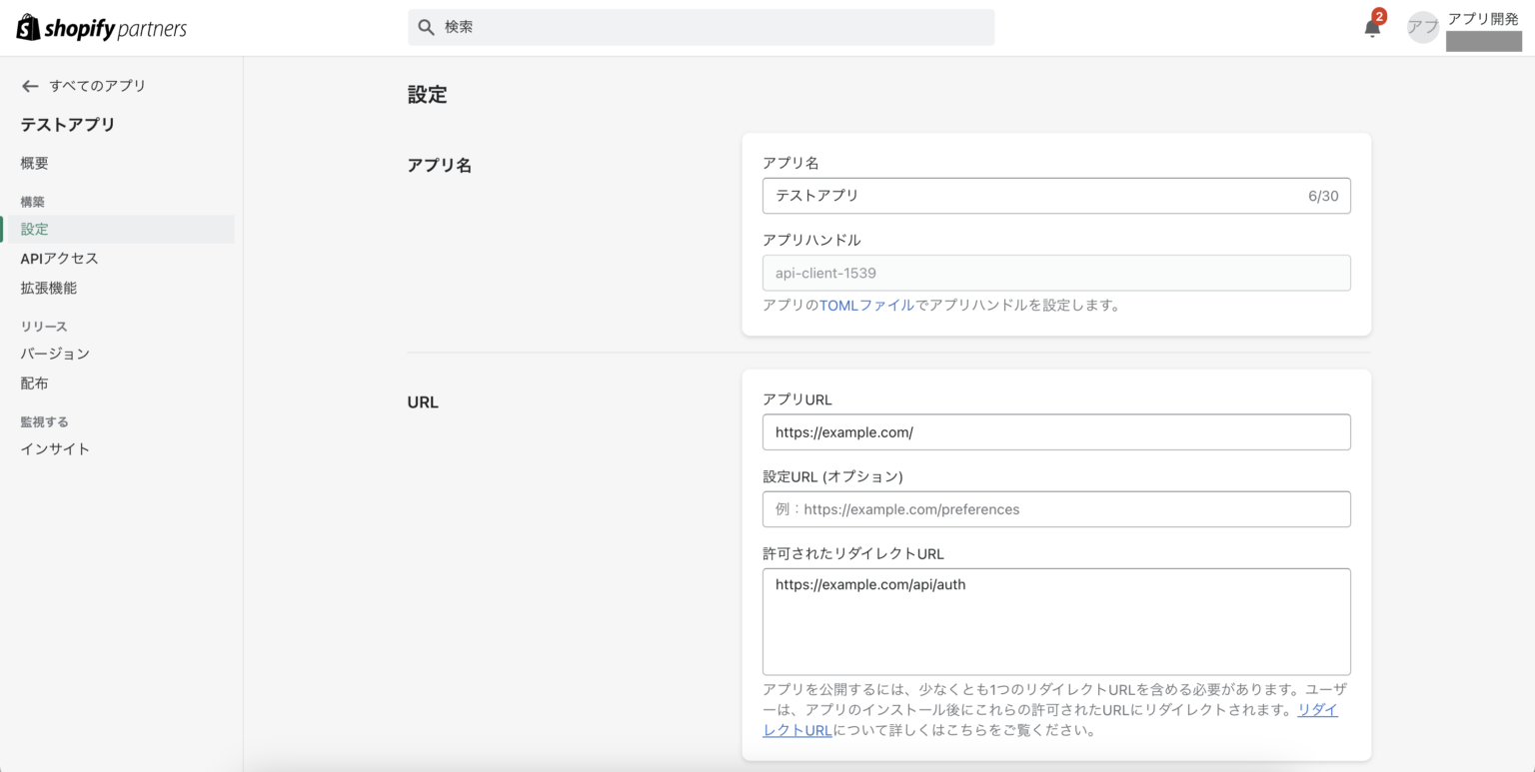Screen dimensions: 1535x772
Task: Open the APIアクセス section
Action: point(59,258)
